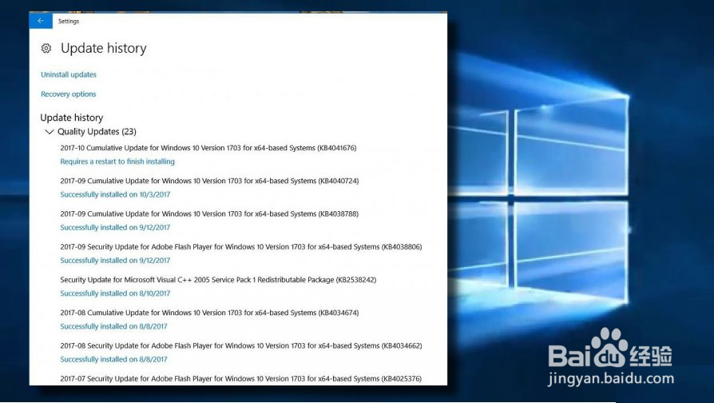Image resolution: width=714 pixels, height=403 pixels.
Task: Select the KB4025376 Adobe Flash security update
Action: (x=241, y=379)
